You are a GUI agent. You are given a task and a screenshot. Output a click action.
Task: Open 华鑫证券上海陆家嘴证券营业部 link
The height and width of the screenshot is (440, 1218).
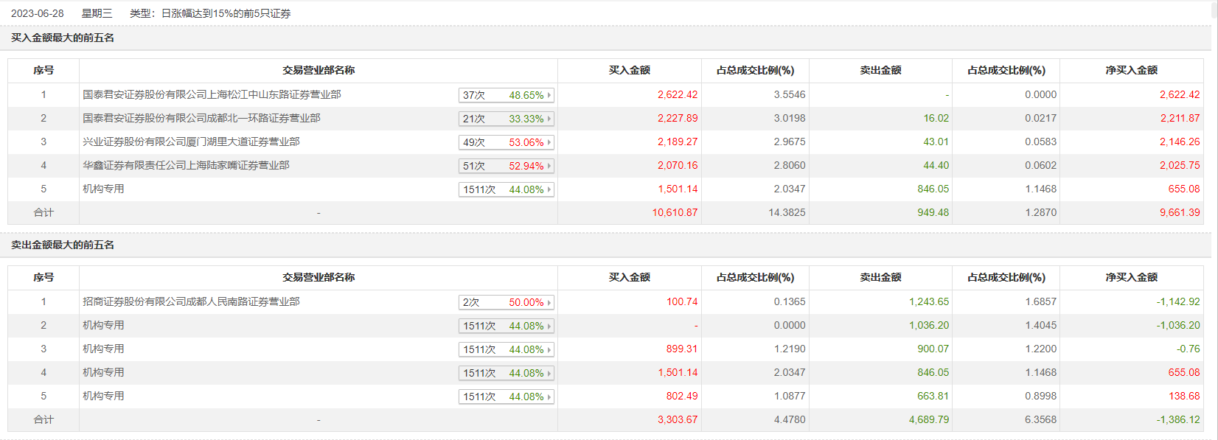point(186,165)
